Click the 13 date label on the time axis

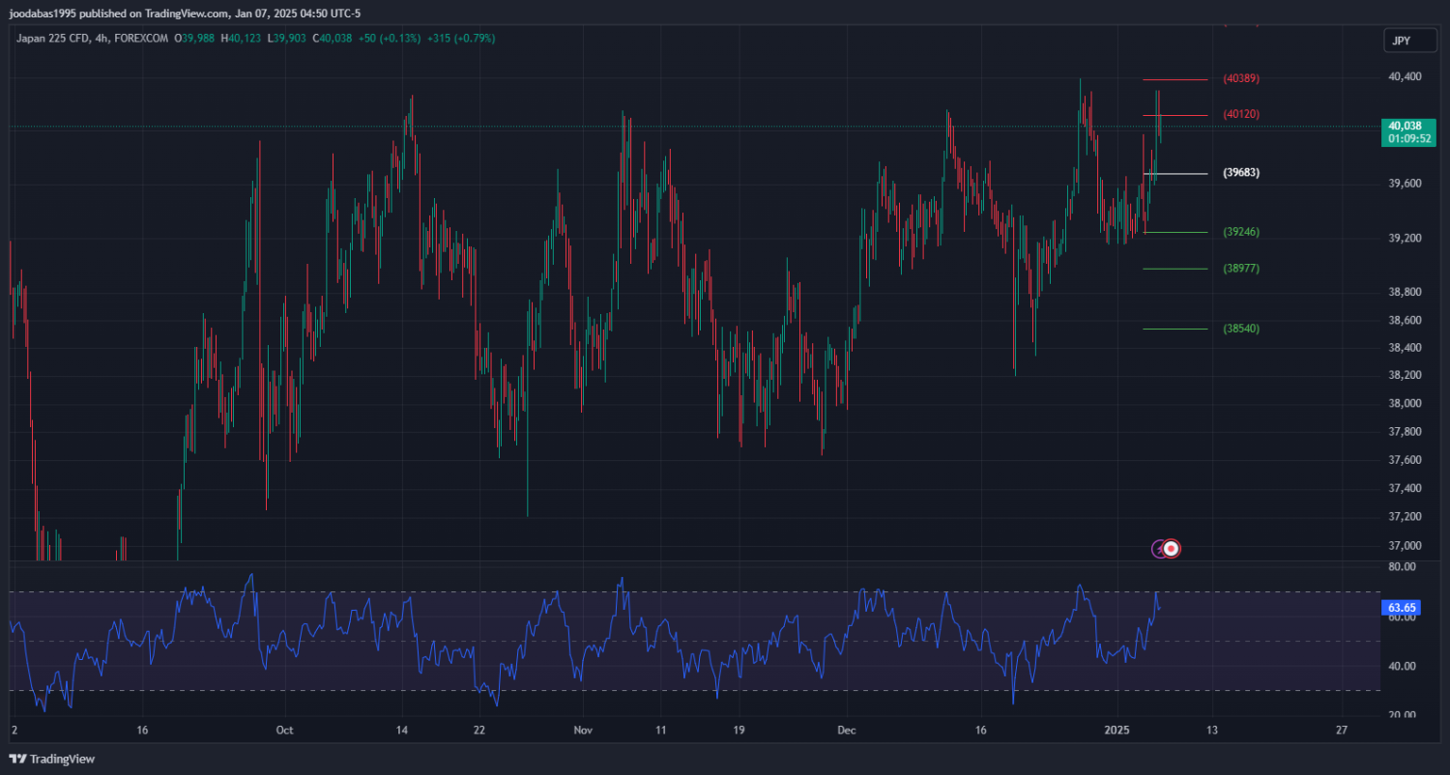pos(1211,730)
